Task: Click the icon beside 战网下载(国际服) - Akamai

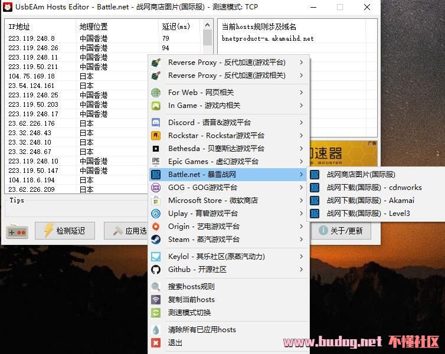Action: [x=315, y=201]
